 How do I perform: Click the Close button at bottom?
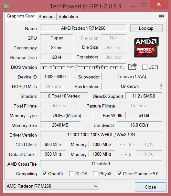tap(151, 187)
